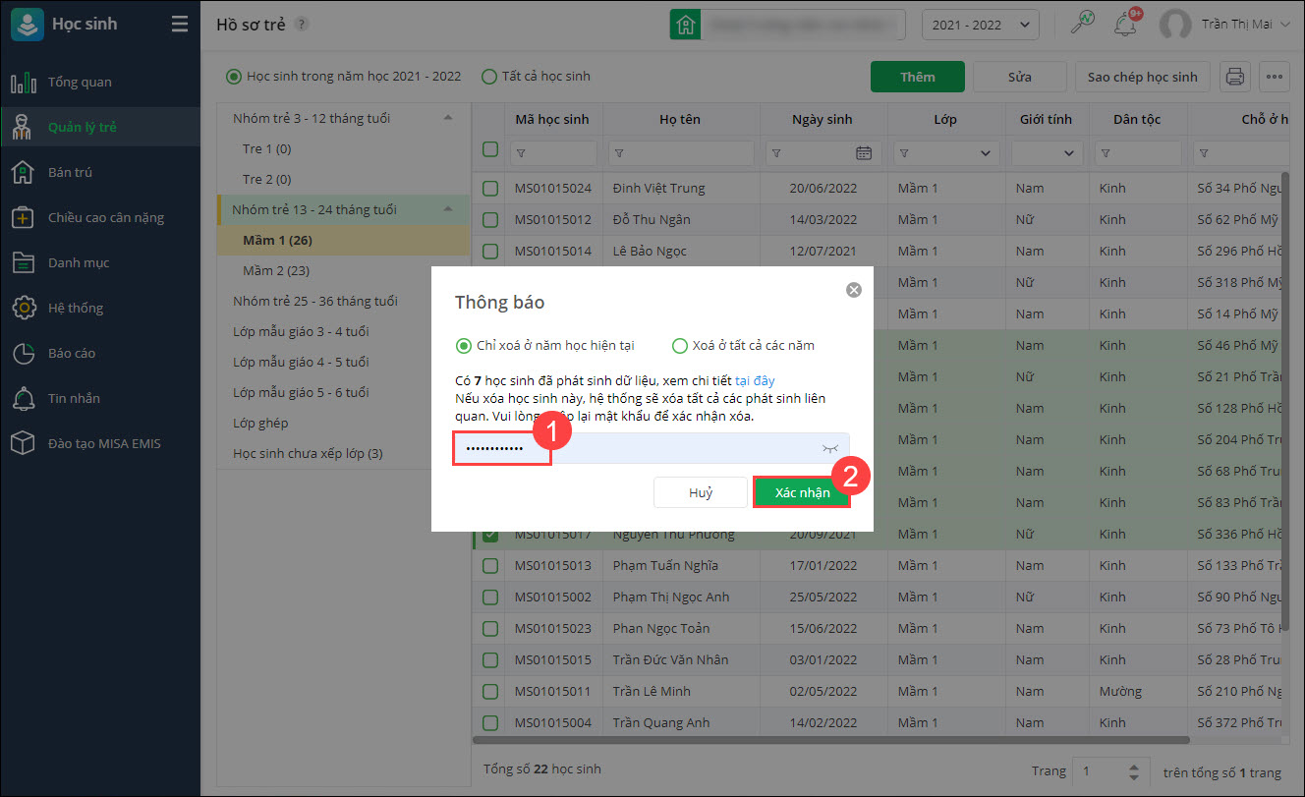Open calendar picker in Ngày sinh filter
Image resolution: width=1305 pixels, height=797 pixels.
point(864,153)
